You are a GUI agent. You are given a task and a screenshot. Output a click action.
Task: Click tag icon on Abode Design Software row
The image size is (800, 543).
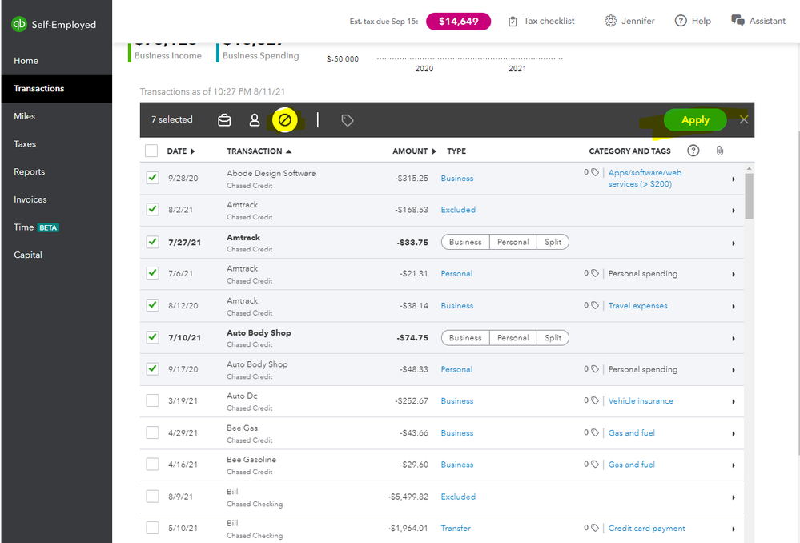594,172
